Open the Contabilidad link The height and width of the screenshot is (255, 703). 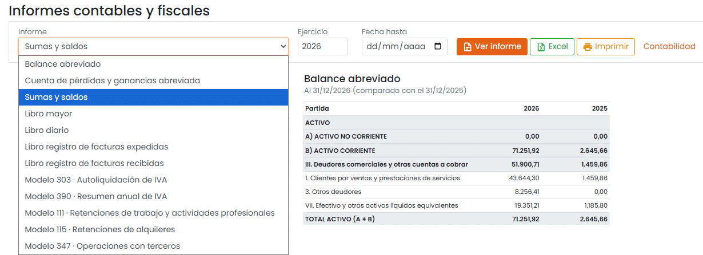pyautogui.click(x=669, y=47)
